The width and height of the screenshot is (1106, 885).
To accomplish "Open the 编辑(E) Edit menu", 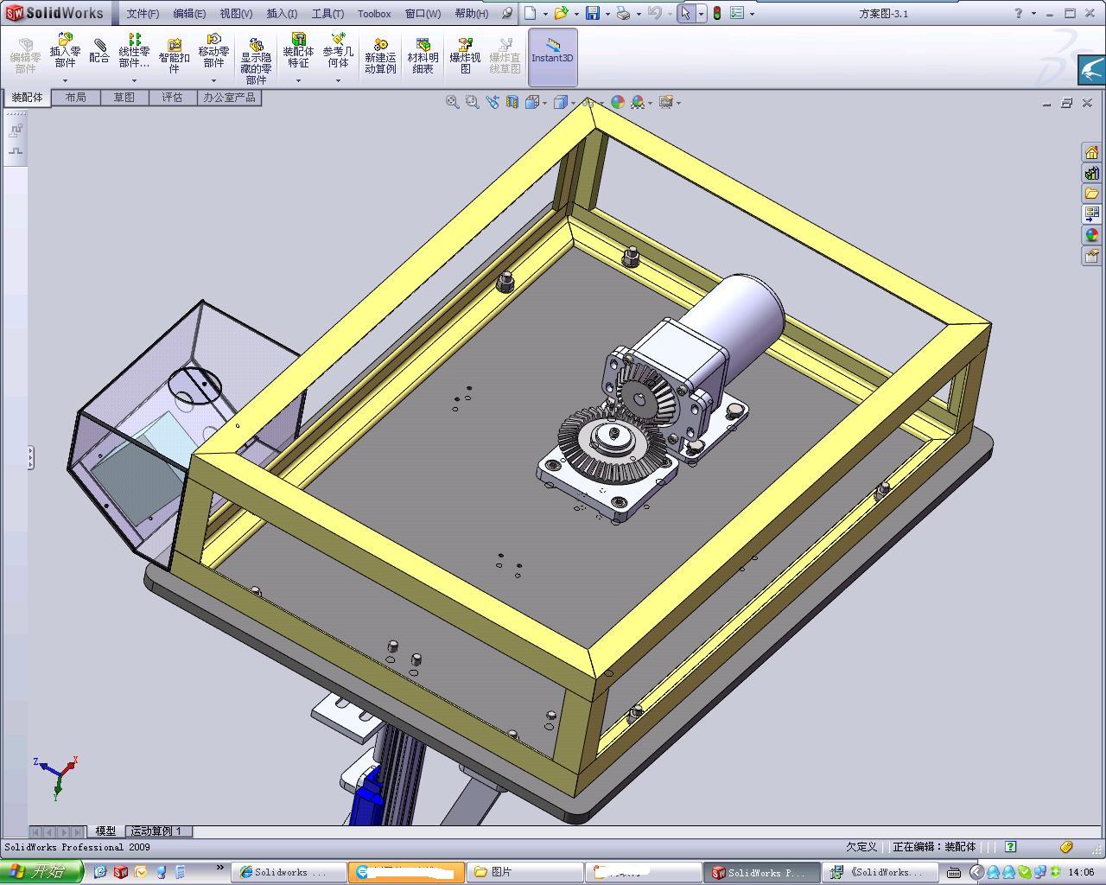I will pos(189,13).
